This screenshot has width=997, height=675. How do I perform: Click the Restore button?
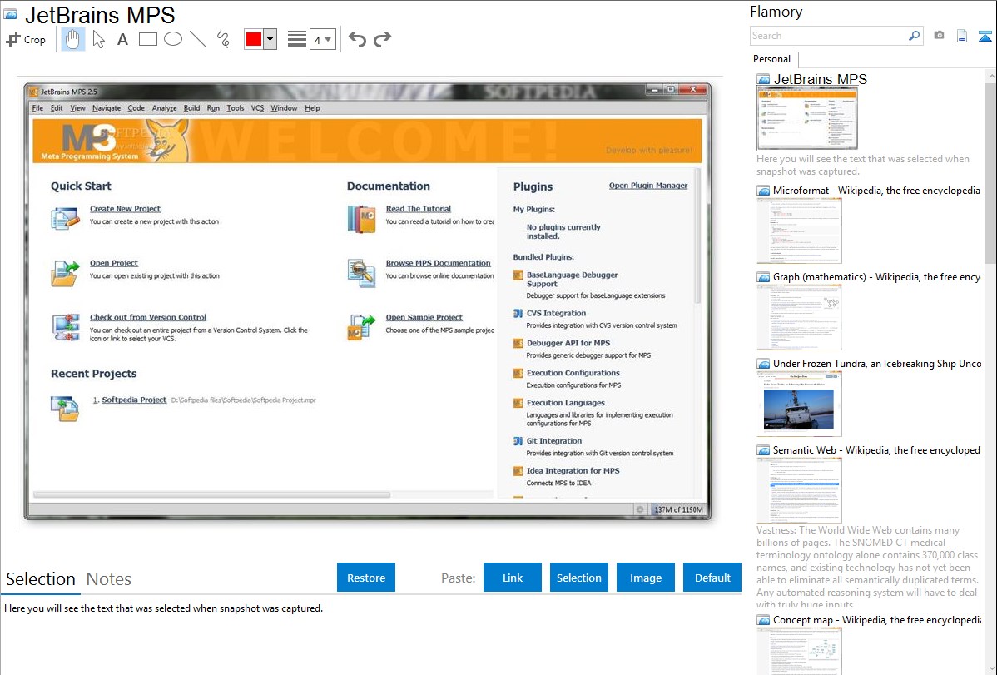click(x=366, y=578)
